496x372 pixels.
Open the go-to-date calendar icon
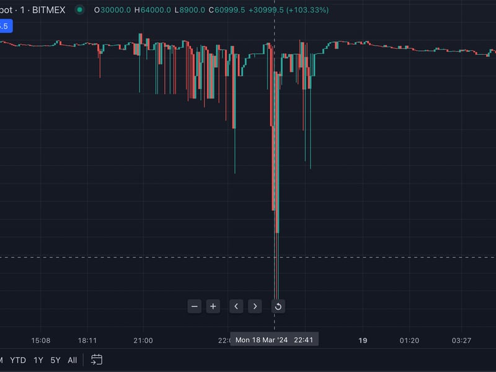pos(96,359)
